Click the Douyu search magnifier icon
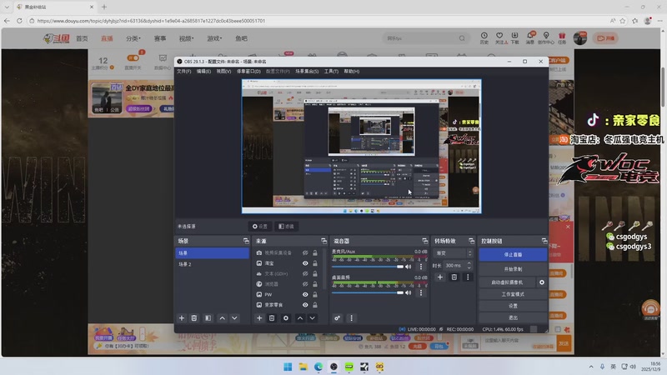 462,38
